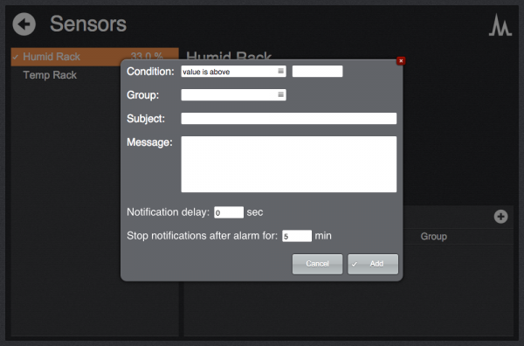Select the Humid Rack sensor
Viewport: 524px width, 346px height.
95,57
